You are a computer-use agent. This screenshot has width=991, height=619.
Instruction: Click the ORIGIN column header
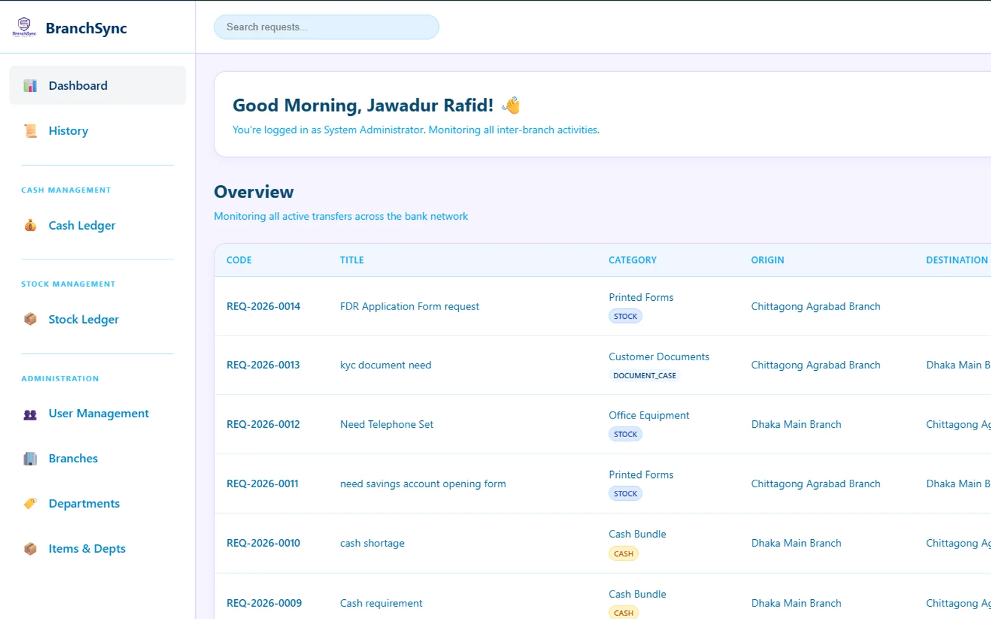coord(767,261)
